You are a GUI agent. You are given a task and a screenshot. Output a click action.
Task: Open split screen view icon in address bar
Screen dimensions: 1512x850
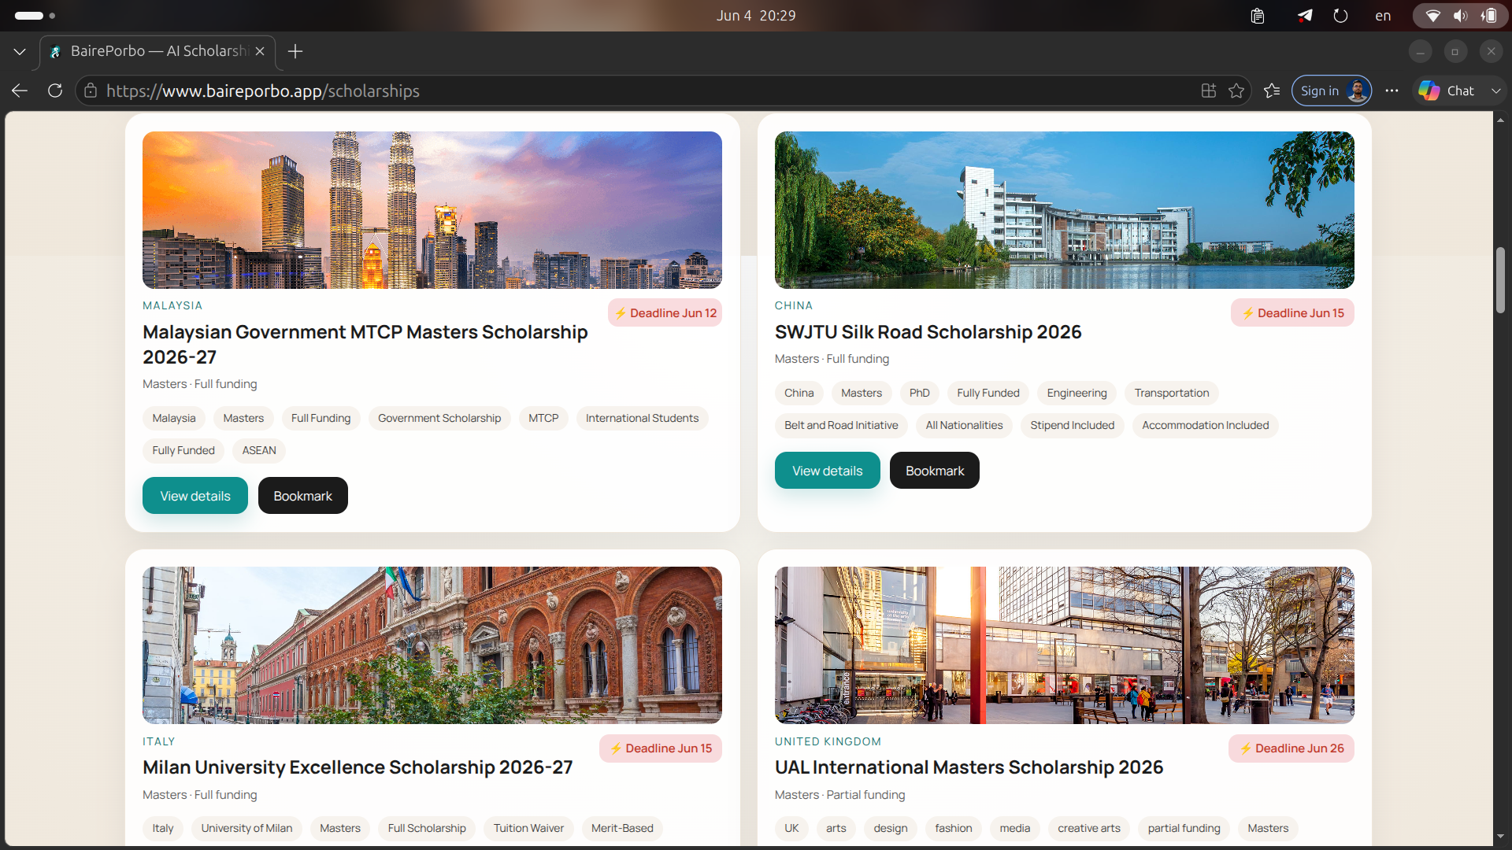[x=1209, y=91]
